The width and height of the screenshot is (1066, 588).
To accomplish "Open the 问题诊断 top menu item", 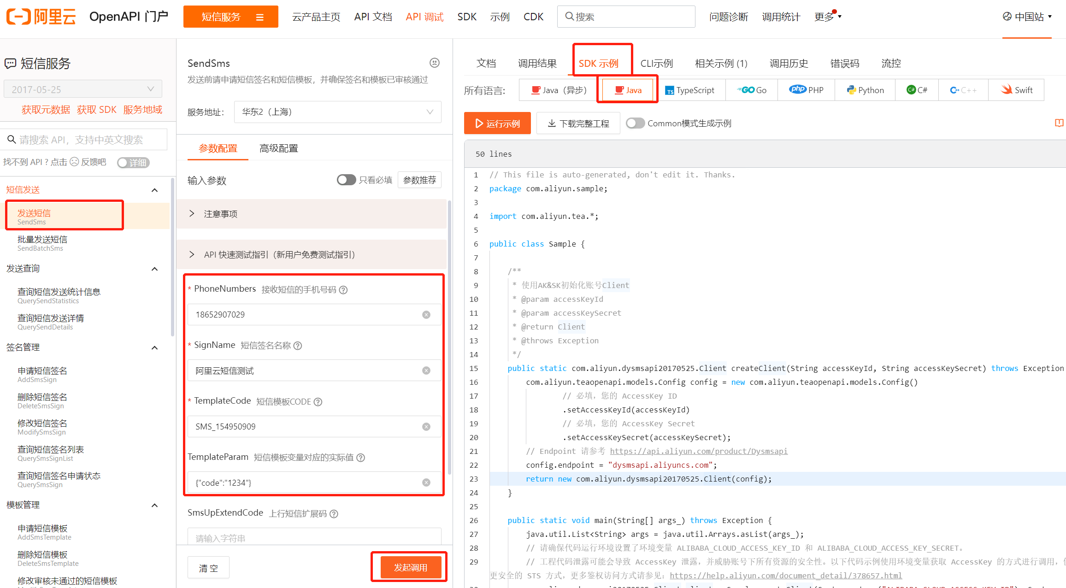I will click(x=729, y=17).
